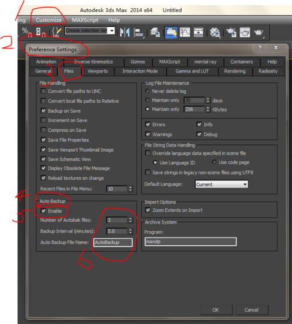Switch to the Animation tab
292x324 pixels.
click(x=46, y=62)
